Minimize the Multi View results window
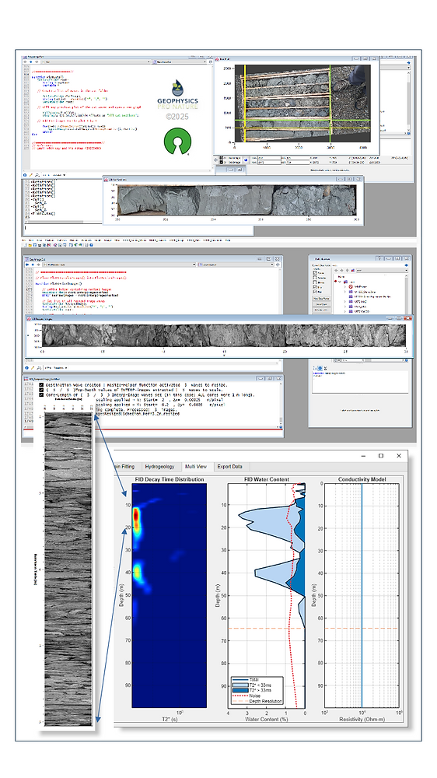The height and width of the screenshot is (778, 437). 364,455
